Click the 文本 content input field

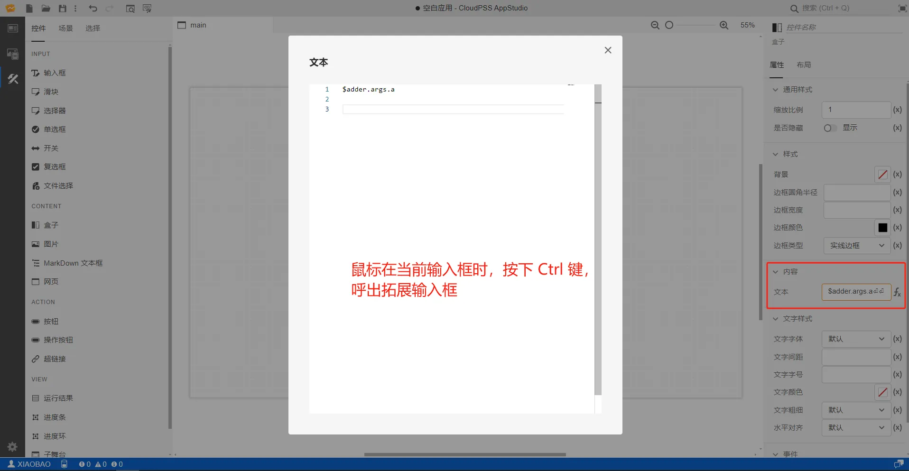(x=856, y=292)
